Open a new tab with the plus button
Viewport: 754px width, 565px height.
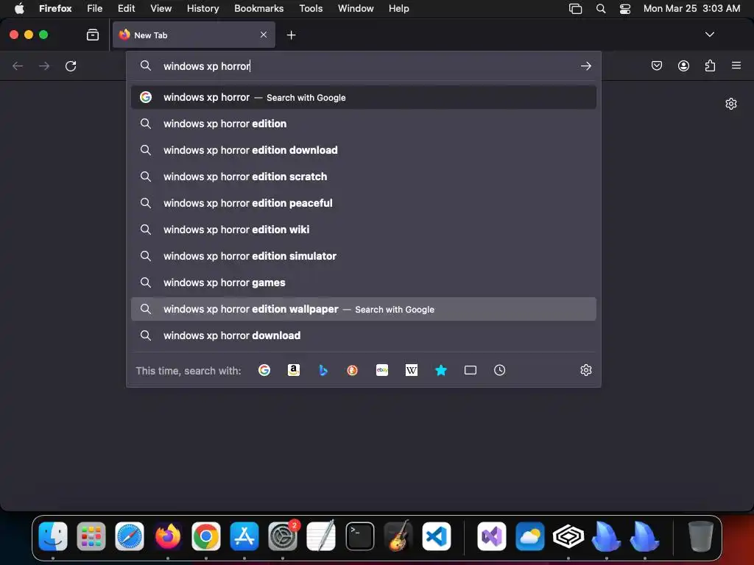291,35
